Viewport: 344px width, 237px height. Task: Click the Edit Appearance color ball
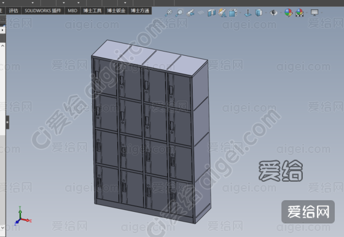click(x=289, y=13)
